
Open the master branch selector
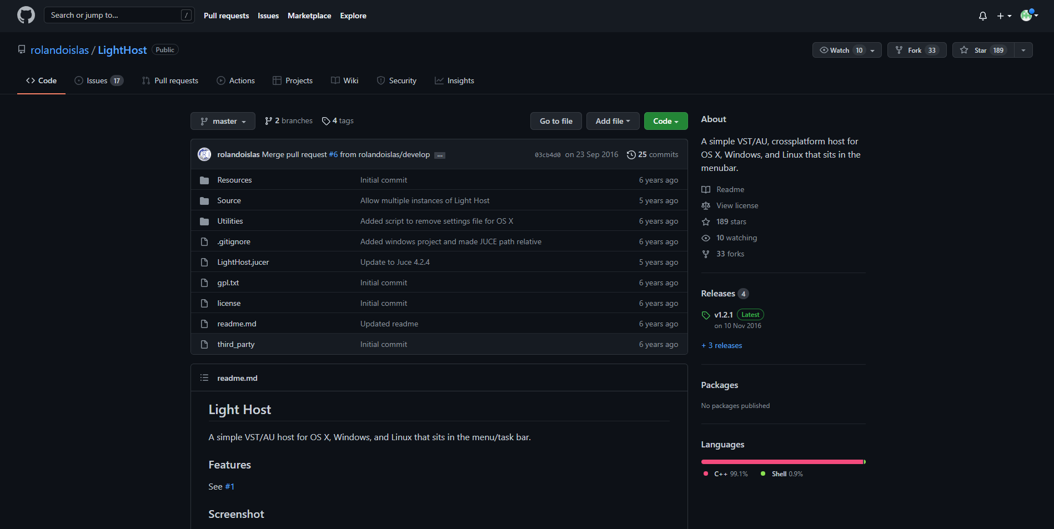223,121
